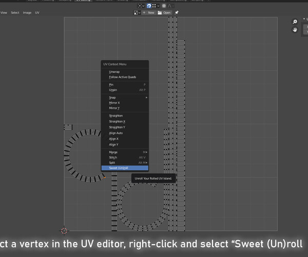Choose Follow Active Quads

[125, 77]
